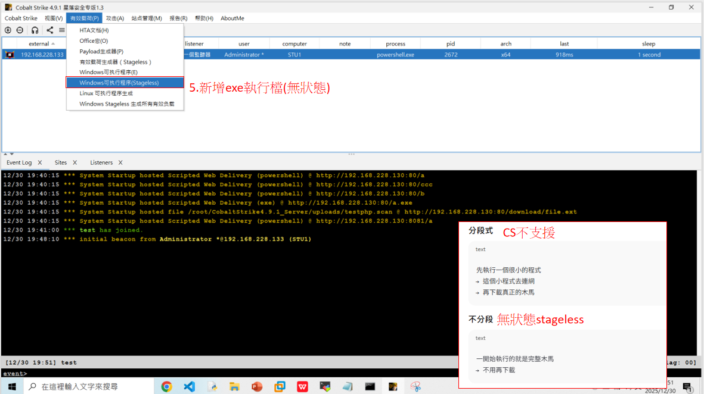Screen dimensions: 704x394
Task: Click the disconnect (minus) toolbar icon
Action: pyautogui.click(x=20, y=30)
